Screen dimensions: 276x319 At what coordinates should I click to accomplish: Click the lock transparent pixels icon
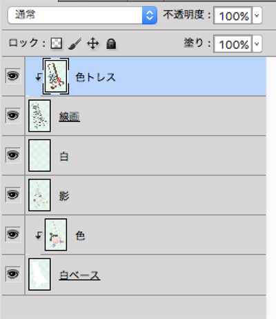click(x=57, y=43)
